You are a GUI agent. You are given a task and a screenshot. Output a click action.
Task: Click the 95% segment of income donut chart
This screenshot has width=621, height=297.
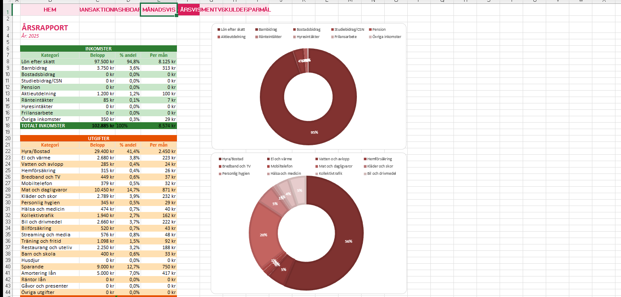tap(314, 124)
